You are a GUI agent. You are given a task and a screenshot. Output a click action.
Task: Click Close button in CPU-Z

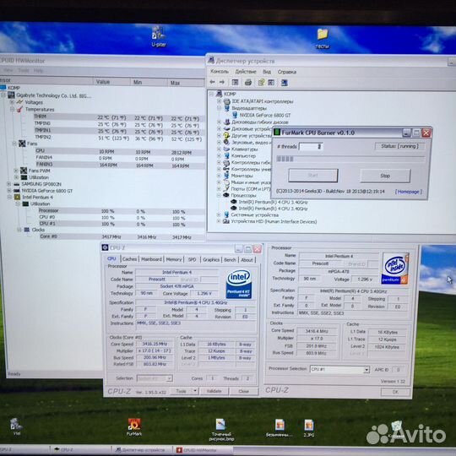244,392
